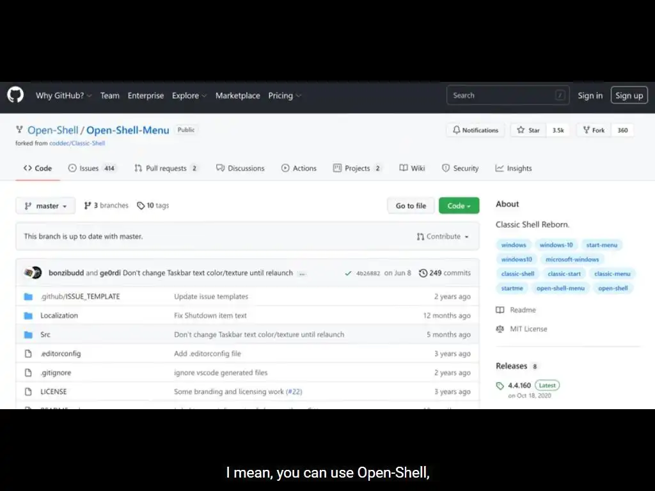
Task: Select the start-menu topic tag
Action: pyautogui.click(x=601, y=245)
